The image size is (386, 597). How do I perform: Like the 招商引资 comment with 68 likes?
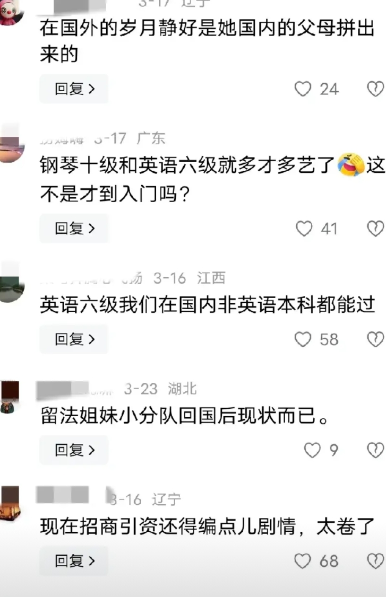303,561
